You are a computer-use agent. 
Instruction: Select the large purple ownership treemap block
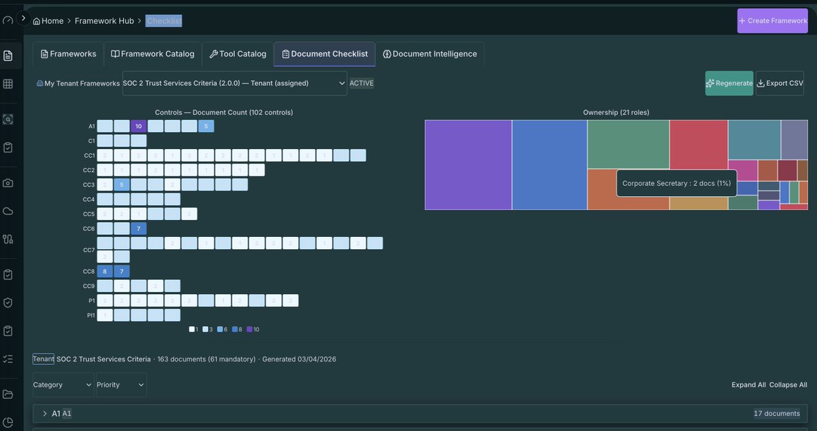(468, 165)
